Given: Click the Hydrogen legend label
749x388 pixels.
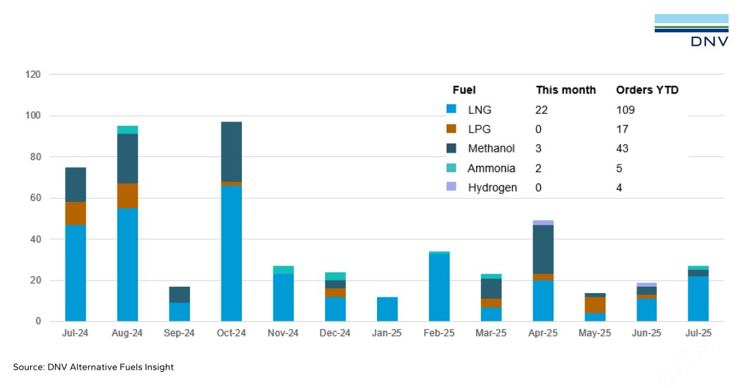Looking at the screenshot, I should pyautogui.click(x=492, y=188).
